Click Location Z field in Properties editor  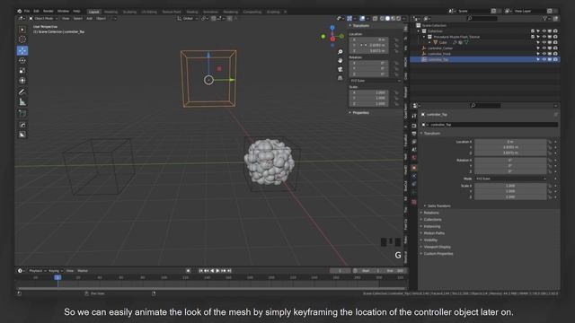[x=510, y=153]
